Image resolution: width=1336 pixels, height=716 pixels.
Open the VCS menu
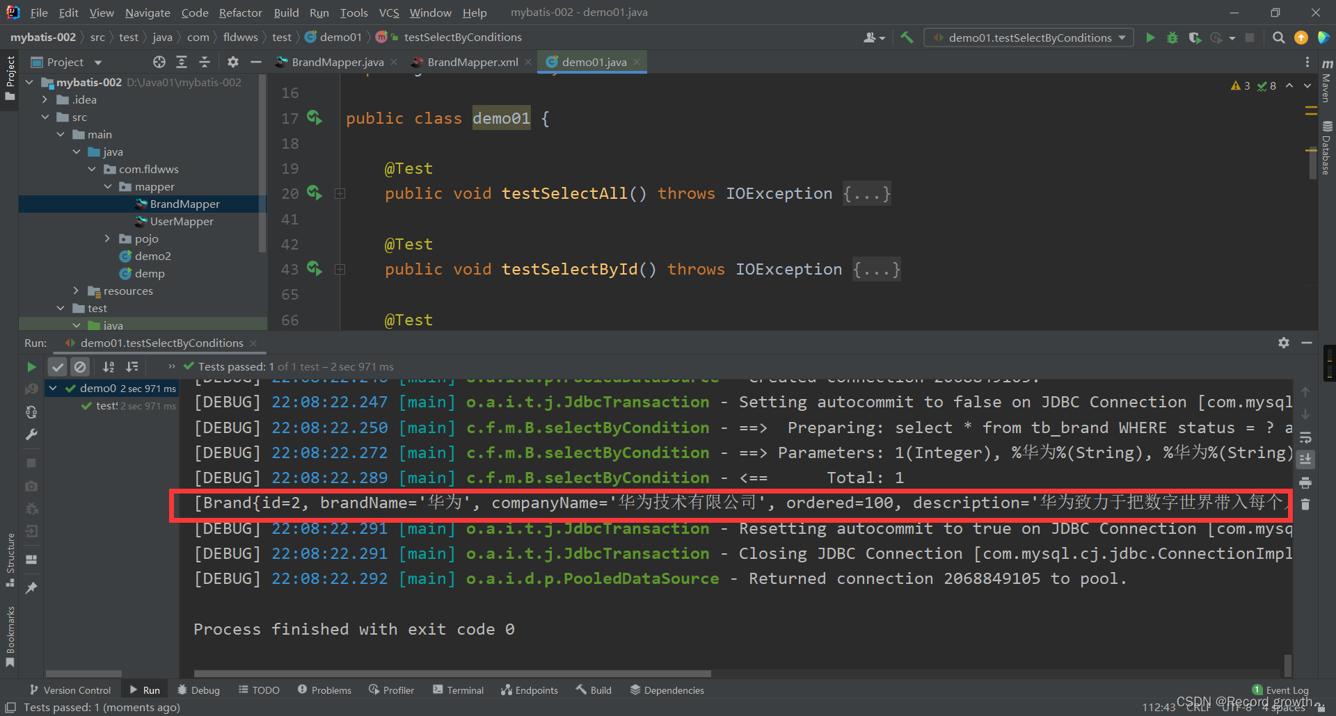coord(389,13)
